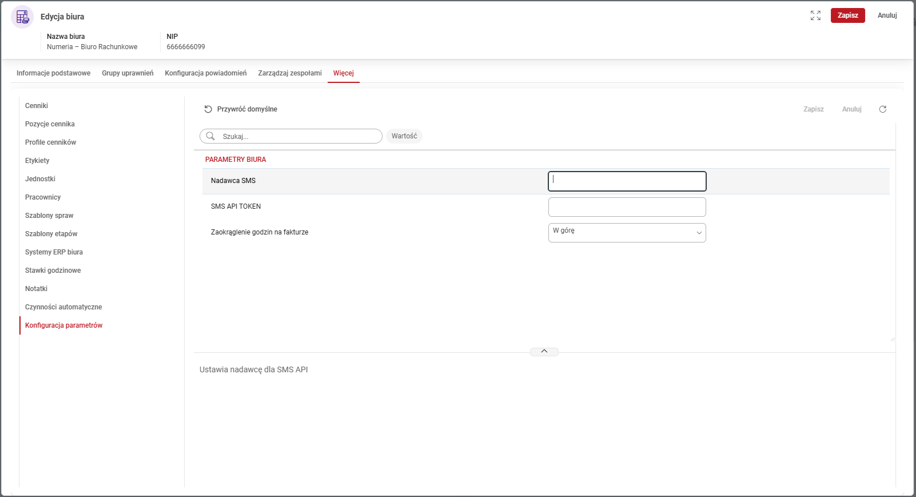The image size is (916, 497).
Task: Open Zarządzaj zespołami tab
Action: pos(289,73)
